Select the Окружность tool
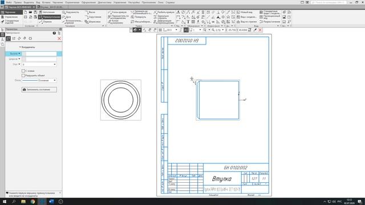Screen dimensions: 365x205 click(71, 12)
